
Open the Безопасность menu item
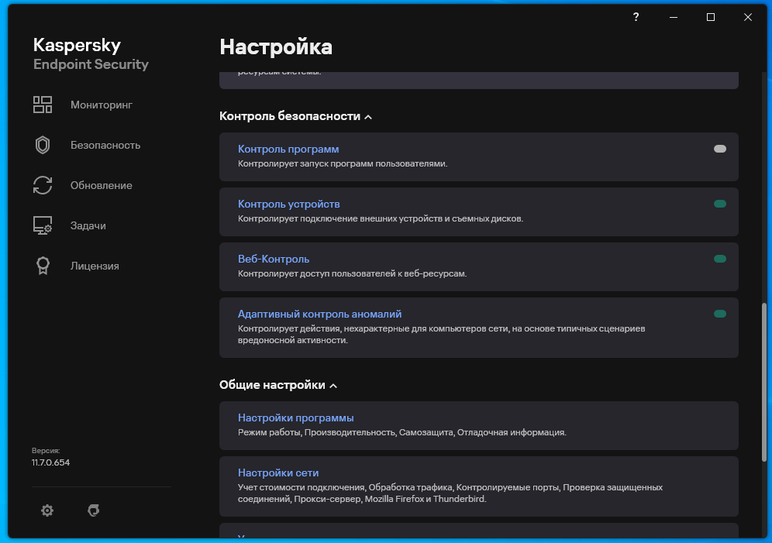click(105, 145)
